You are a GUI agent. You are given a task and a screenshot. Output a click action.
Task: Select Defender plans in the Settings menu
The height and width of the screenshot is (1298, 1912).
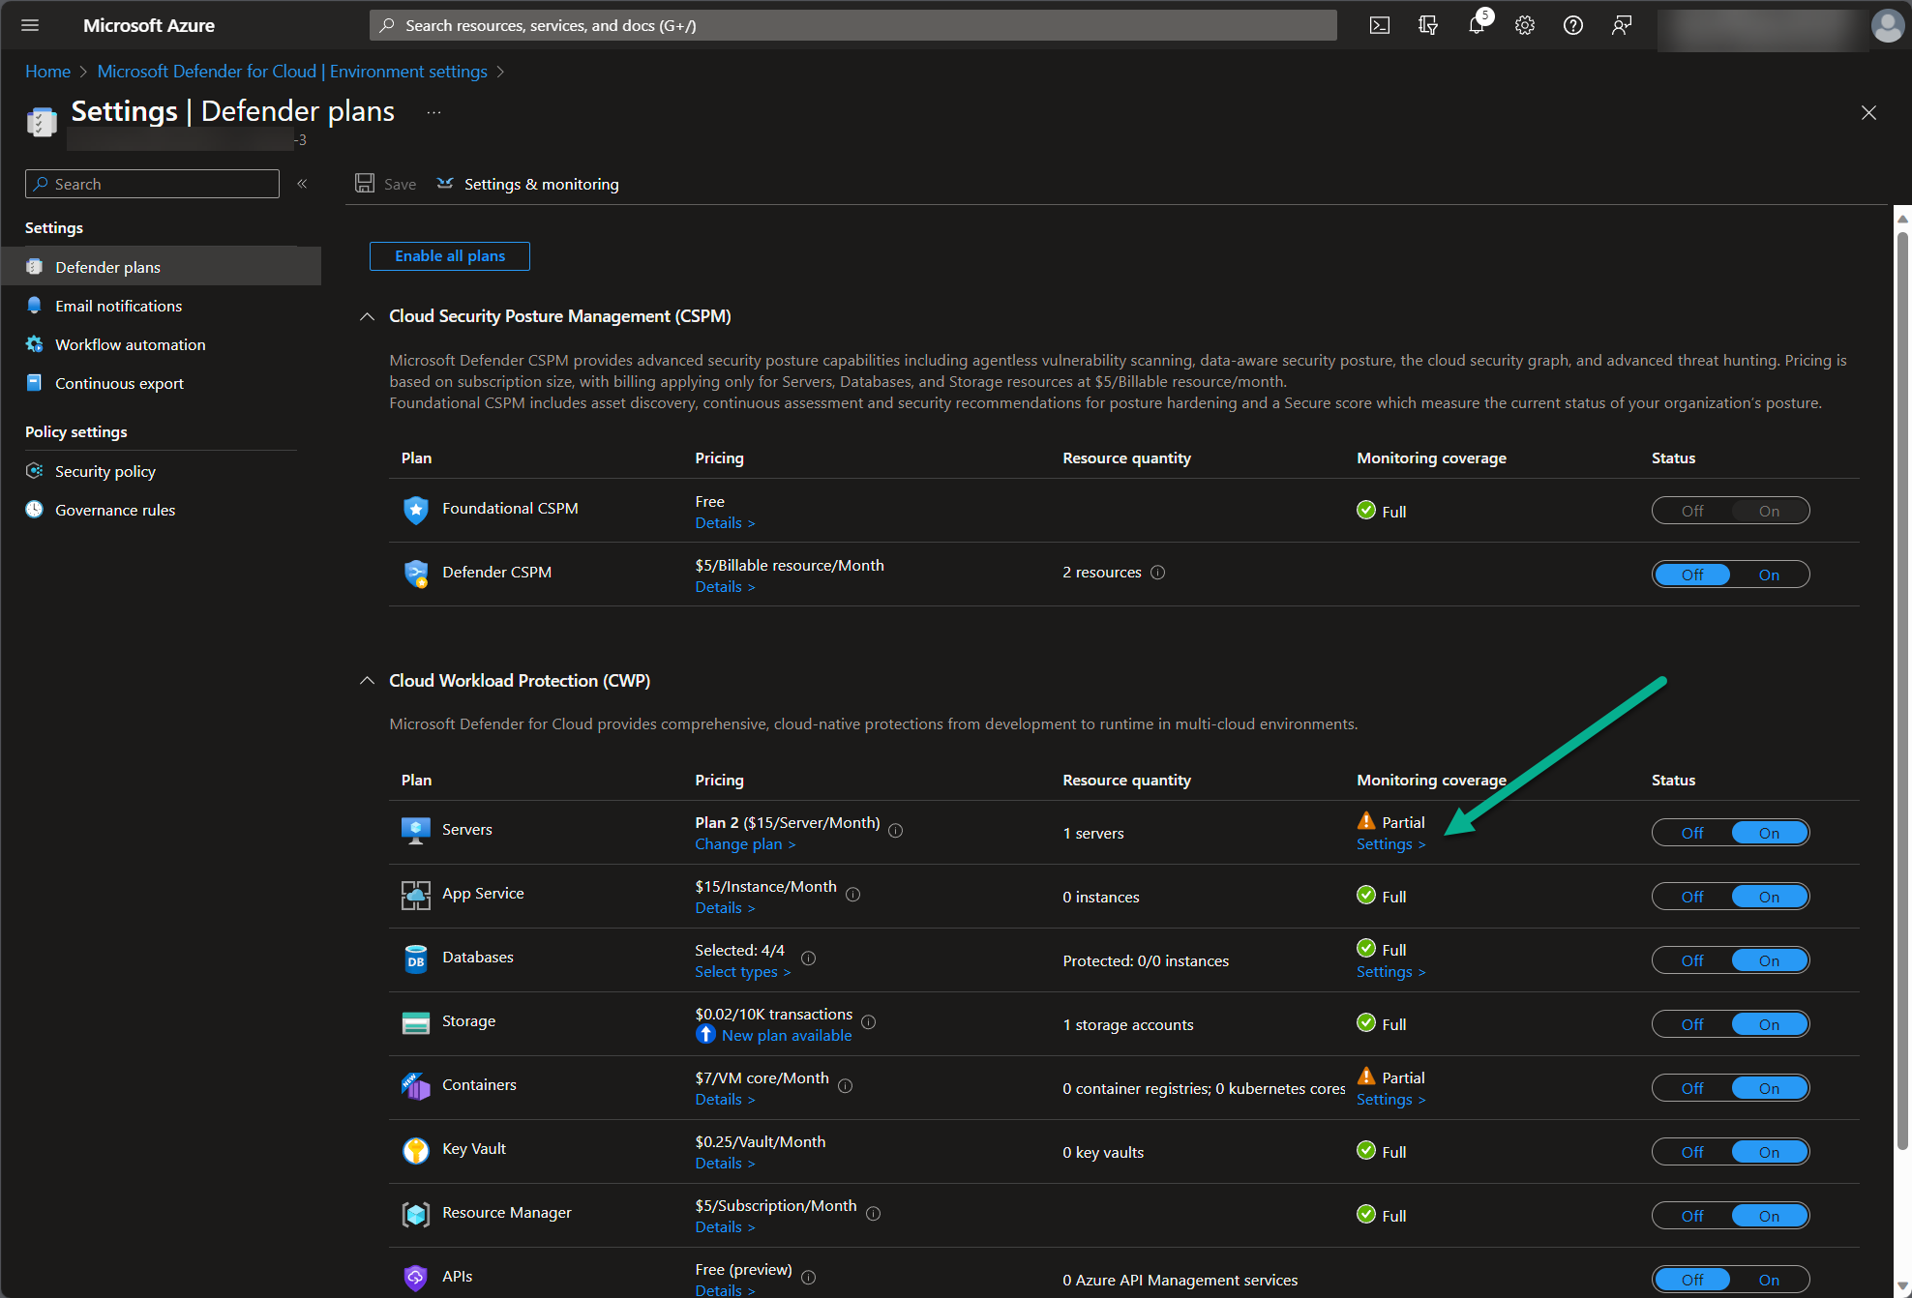(108, 267)
